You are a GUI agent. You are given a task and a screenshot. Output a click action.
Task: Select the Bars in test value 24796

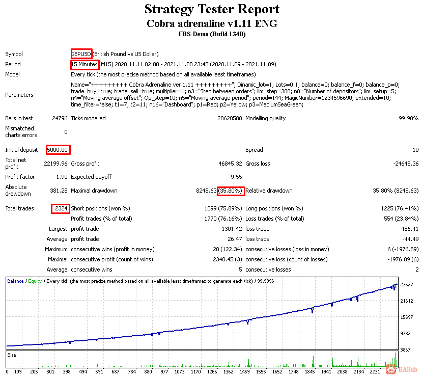[x=60, y=118]
